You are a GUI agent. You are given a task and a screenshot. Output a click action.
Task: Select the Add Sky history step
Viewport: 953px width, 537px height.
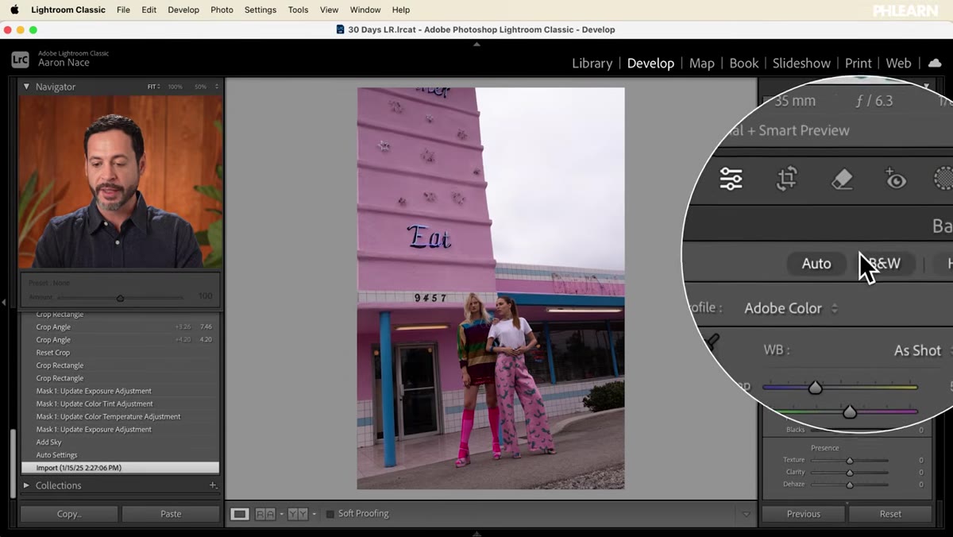pyautogui.click(x=120, y=442)
